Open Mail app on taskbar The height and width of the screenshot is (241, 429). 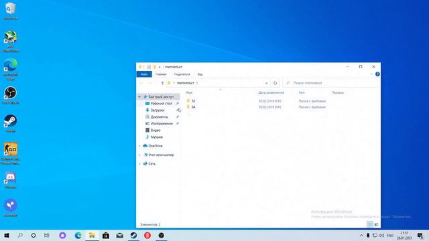point(119,235)
